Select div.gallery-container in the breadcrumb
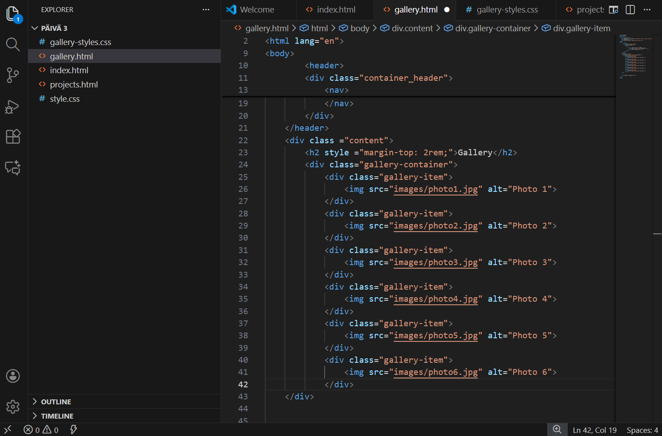This screenshot has height=436, width=662. point(493,28)
